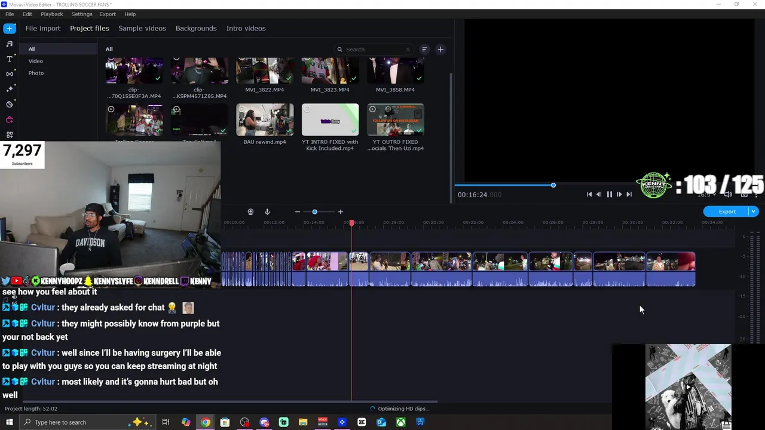Expand the Export dropdown arrow
Viewport: 765px width, 430px height.
tap(754, 211)
